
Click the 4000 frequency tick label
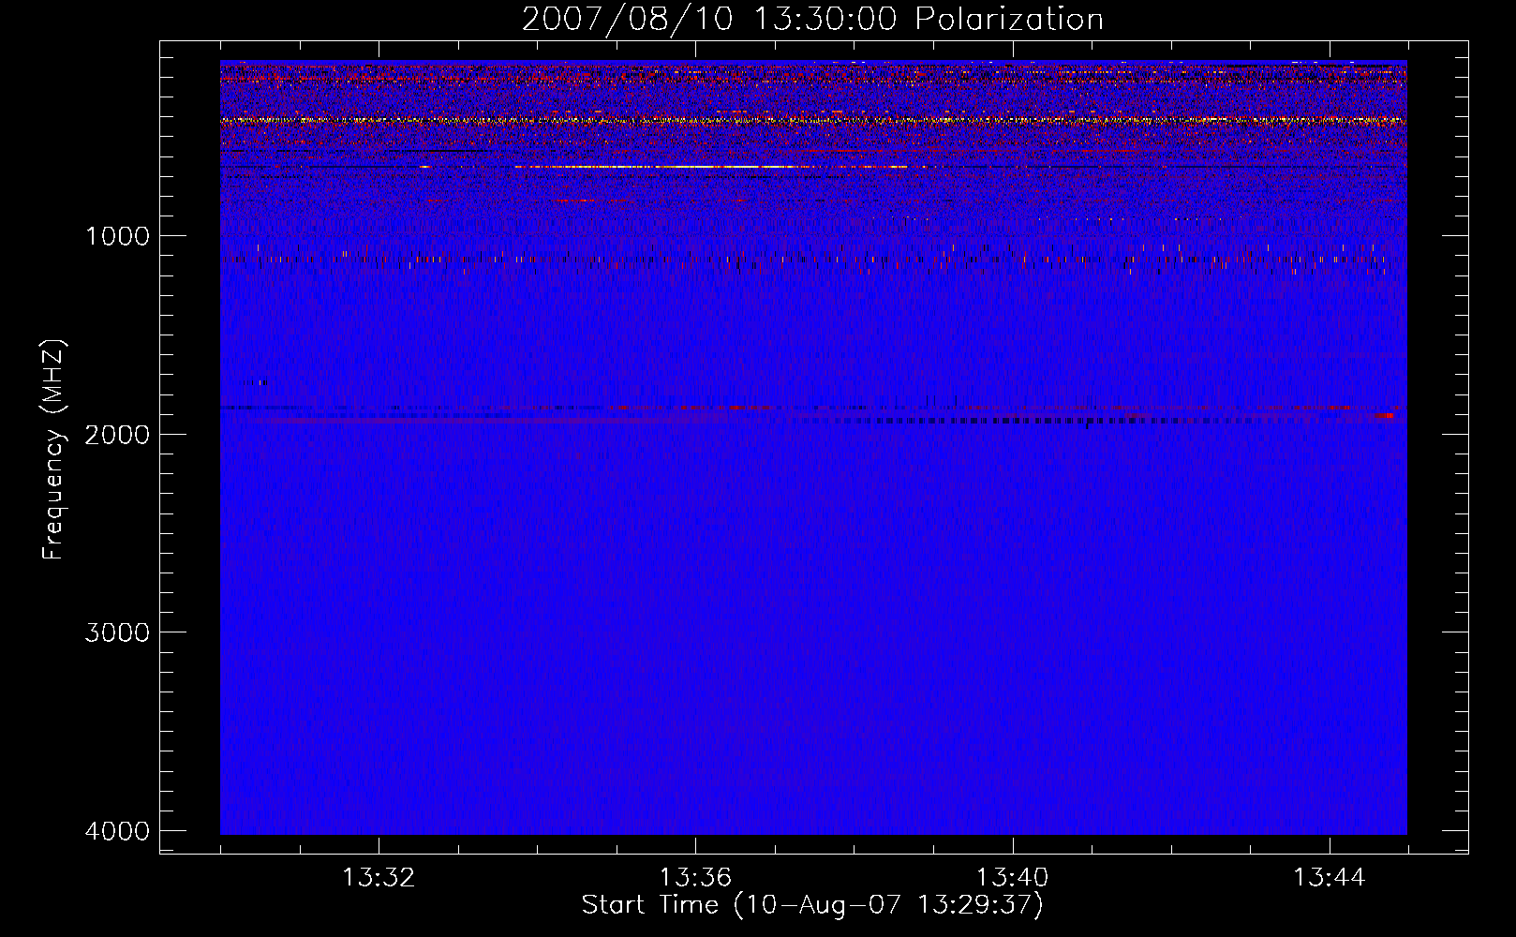pos(117,831)
